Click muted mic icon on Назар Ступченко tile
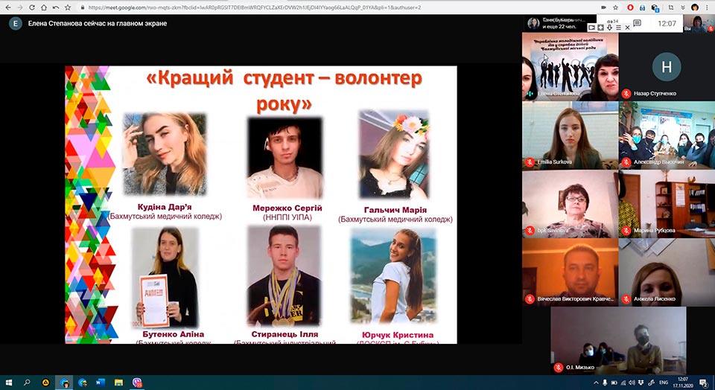 pyautogui.click(x=626, y=93)
